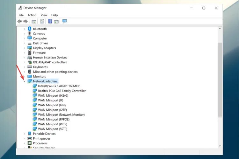Click the Intel Wi-Fi 6 adapter icon
The width and height of the screenshot is (239, 159).
tap(35, 86)
